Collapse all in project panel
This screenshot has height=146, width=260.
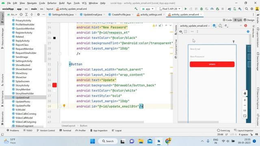[32, 15]
